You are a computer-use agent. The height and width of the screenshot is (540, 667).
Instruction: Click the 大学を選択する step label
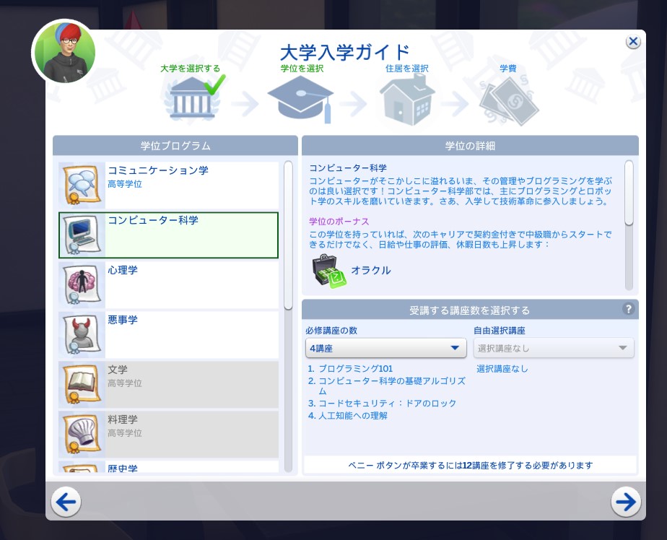[x=190, y=69]
